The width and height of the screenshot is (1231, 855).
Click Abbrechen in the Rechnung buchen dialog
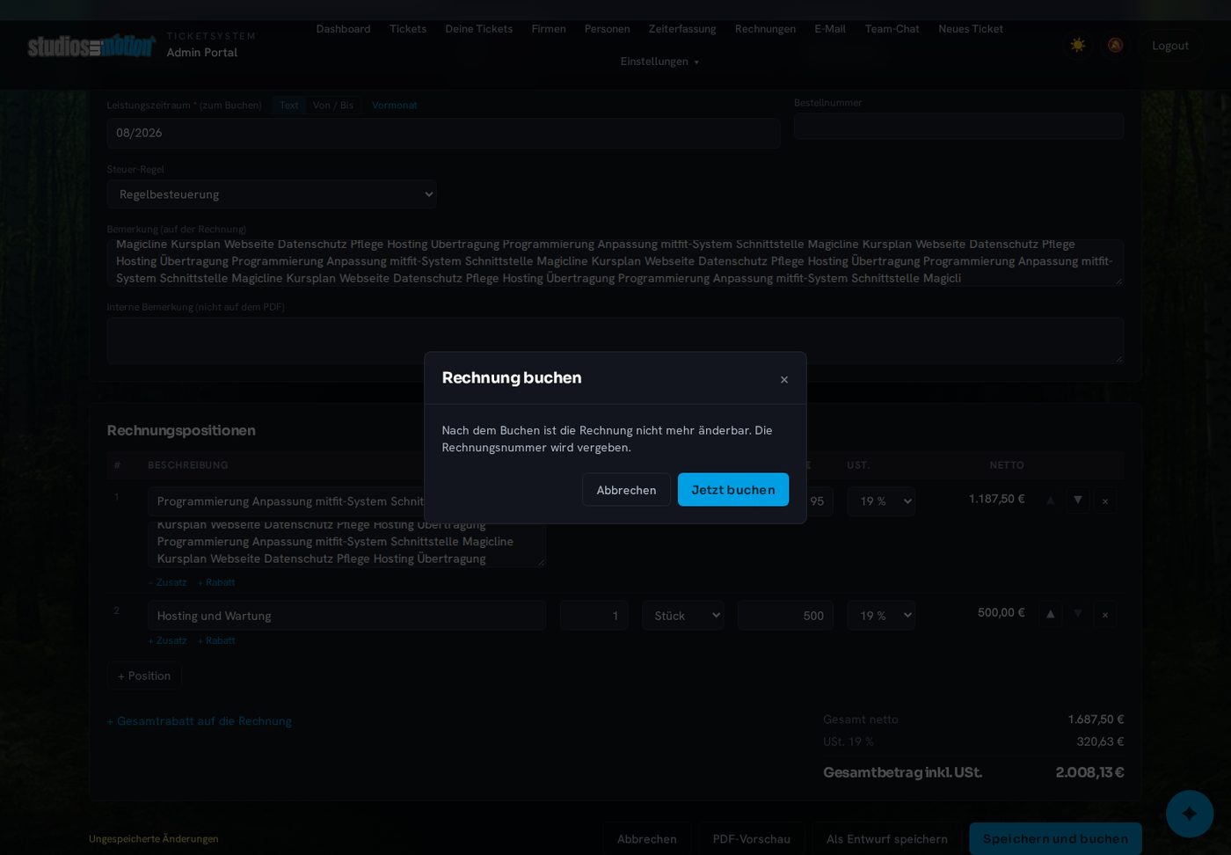point(626,490)
